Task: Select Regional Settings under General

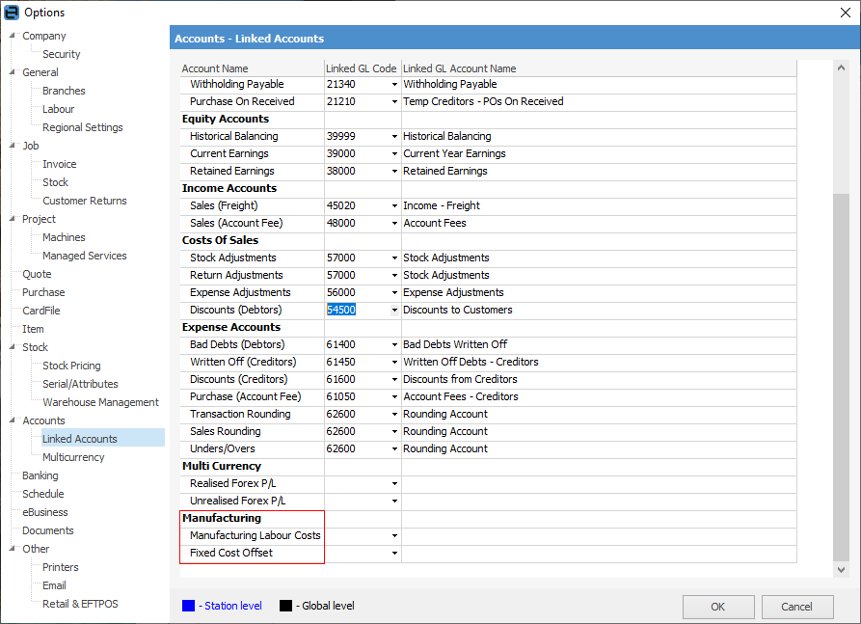Action: click(82, 126)
